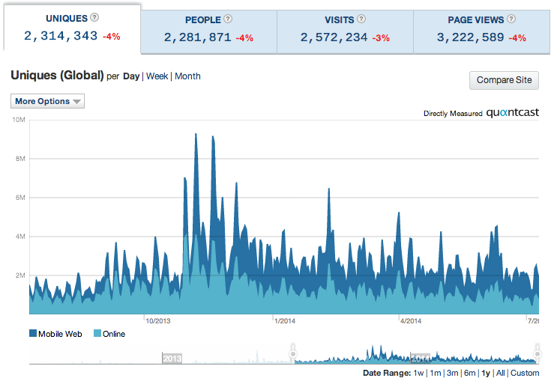The image size is (557, 381).
Task: Expand the More Options dropdown
Action: coord(48,101)
